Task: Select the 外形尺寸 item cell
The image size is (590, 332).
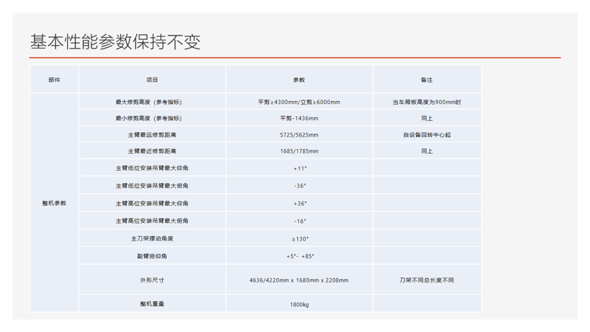Action: click(x=152, y=280)
